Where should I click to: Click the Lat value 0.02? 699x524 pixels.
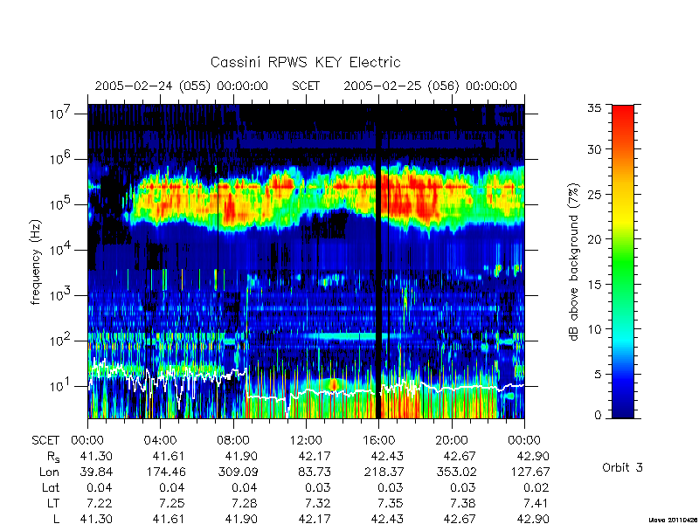pos(536,488)
